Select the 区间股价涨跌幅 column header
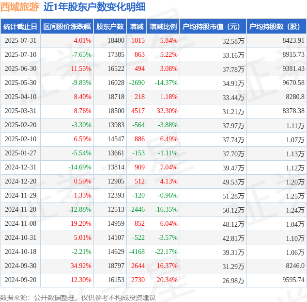The width and height of the screenshot is (307, 302). [67, 27]
